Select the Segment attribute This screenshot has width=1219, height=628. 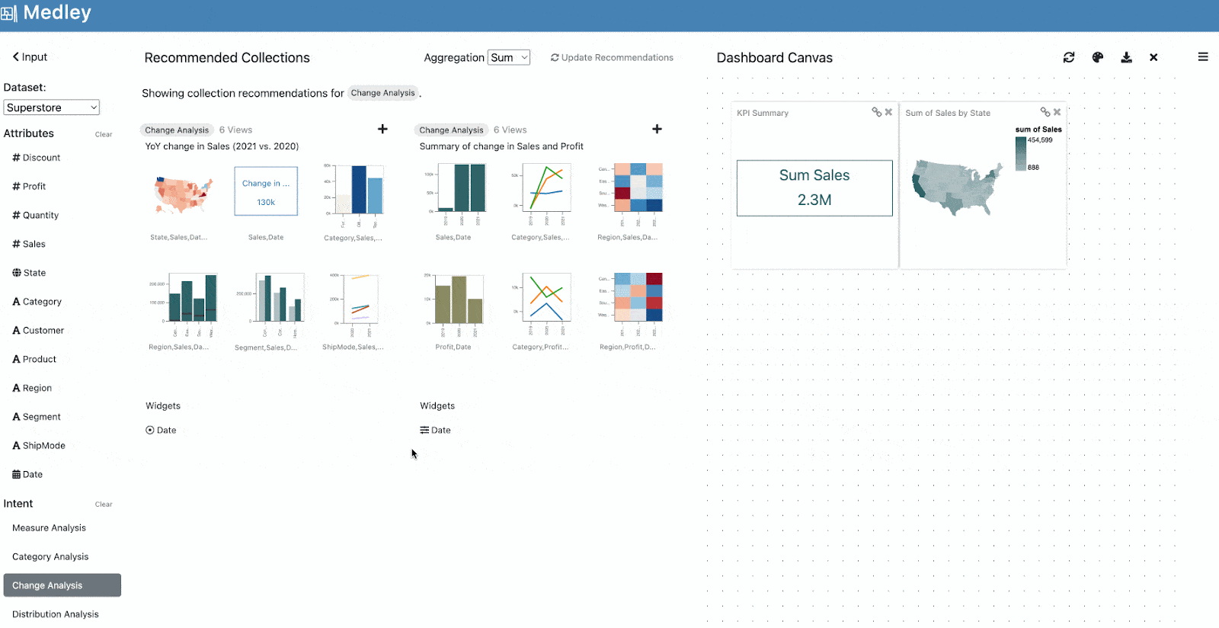point(37,417)
